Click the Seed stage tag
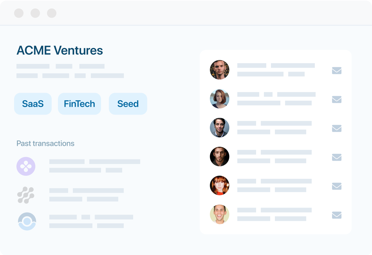Screen dimensions: 372x255 point(128,104)
